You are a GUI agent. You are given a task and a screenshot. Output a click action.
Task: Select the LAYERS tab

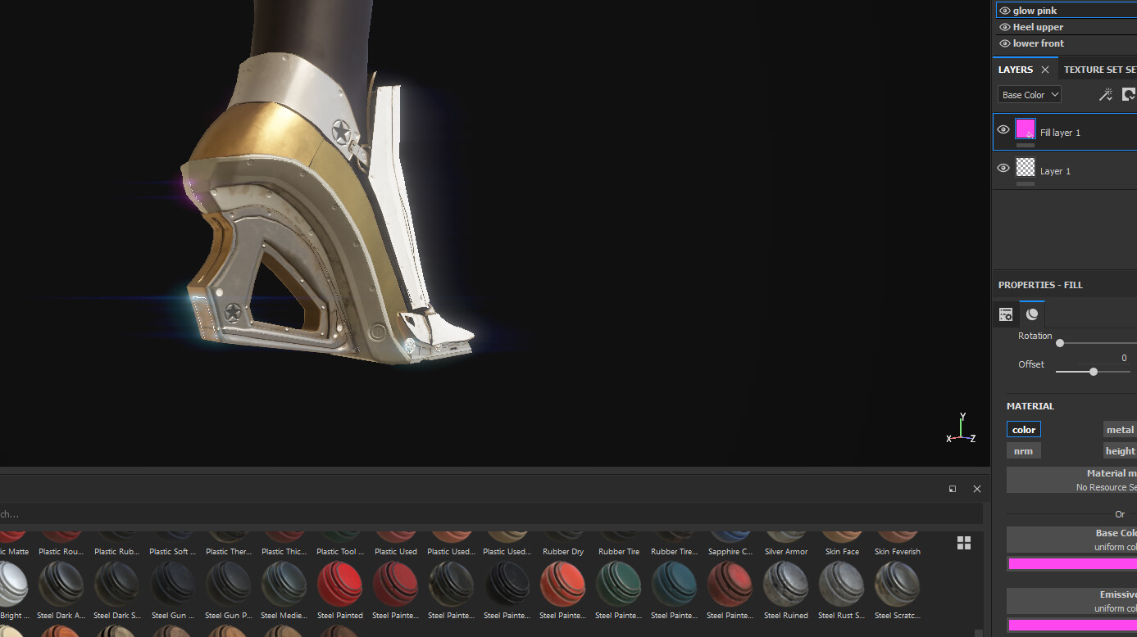click(1016, 70)
